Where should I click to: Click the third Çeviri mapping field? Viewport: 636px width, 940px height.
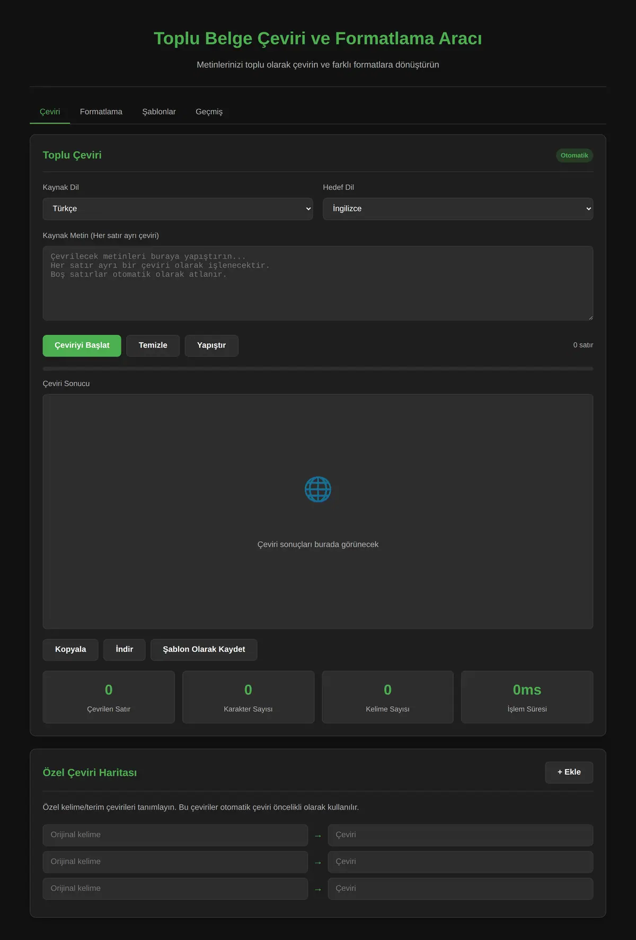[x=461, y=889]
